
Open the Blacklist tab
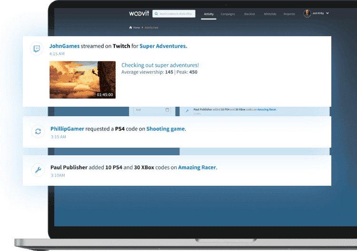(249, 14)
